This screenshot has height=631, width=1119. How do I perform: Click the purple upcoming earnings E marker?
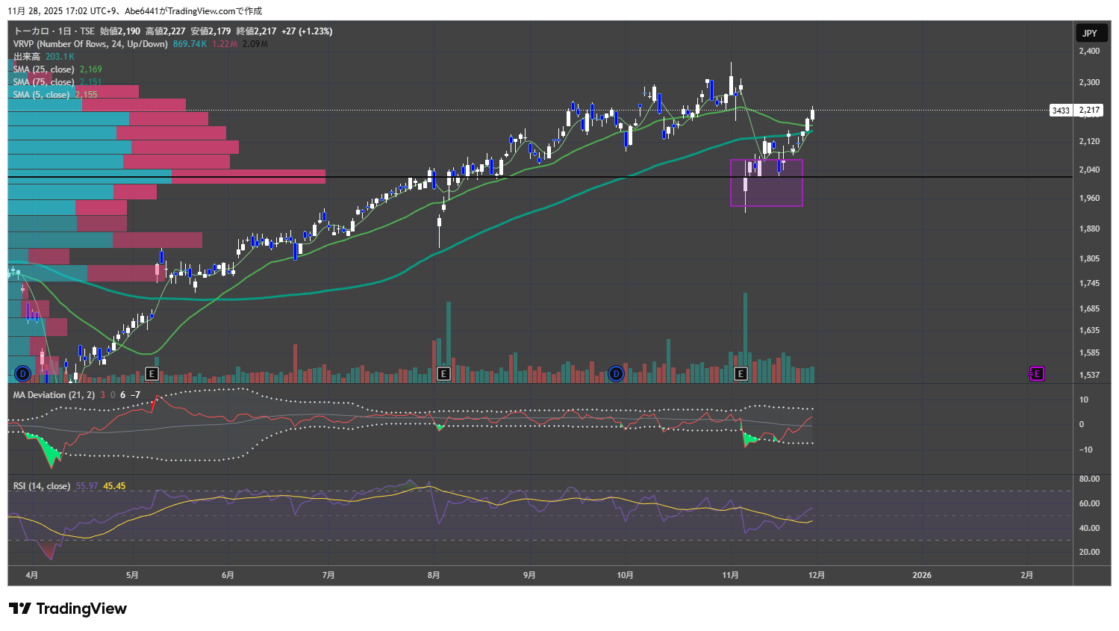1036,373
